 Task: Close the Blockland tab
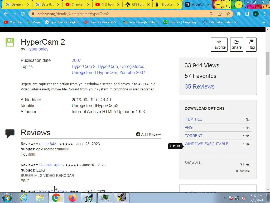pyautogui.click(x=178, y=4)
